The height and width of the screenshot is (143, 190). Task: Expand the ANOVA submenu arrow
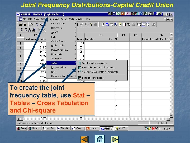(x=75, y=32)
